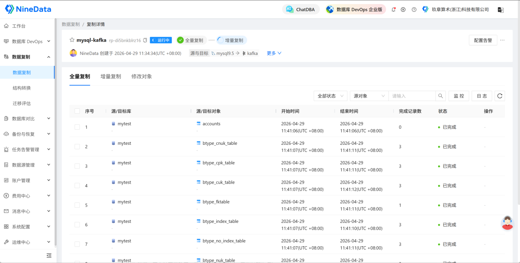
Task: Toggle select-all checkbox in table header
Action: pyautogui.click(x=77, y=111)
